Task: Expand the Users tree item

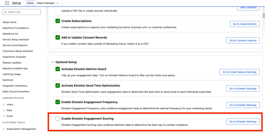Action: pyautogui.click(x=4, y=105)
